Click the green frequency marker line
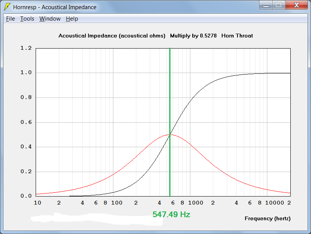 pos(170,122)
